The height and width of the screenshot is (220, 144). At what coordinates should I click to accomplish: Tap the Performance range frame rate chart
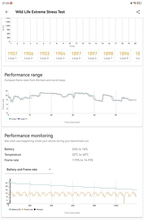click(x=72, y=102)
